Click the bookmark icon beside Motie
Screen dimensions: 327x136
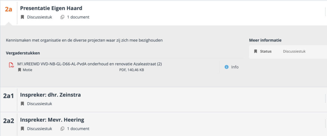coord(19,70)
